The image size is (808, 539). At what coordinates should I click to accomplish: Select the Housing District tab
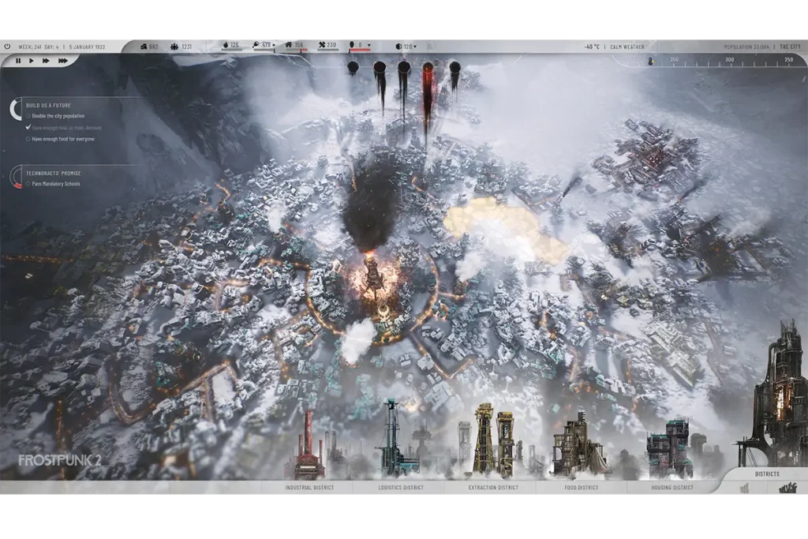click(672, 488)
